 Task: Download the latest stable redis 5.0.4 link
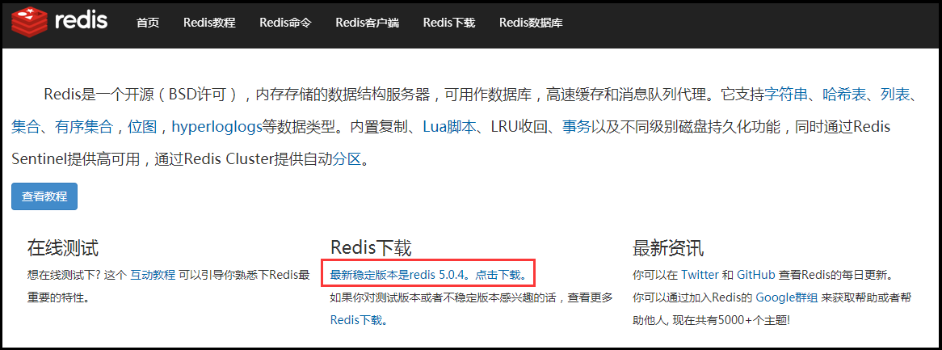tap(428, 276)
